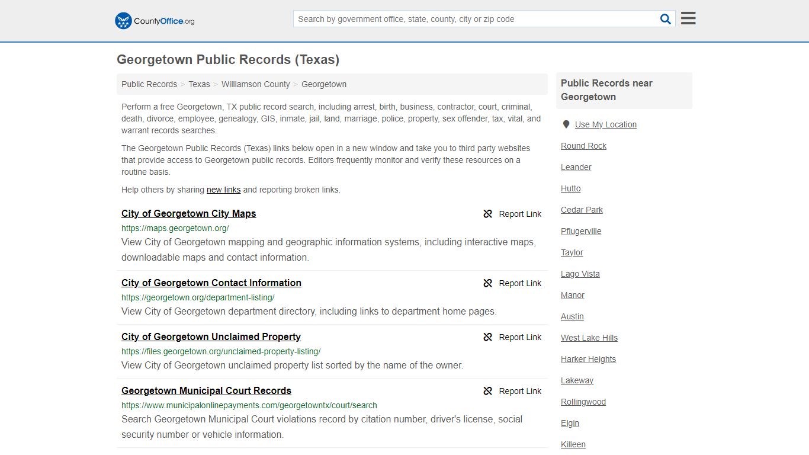Click broken-link icon for Unclaimed Property row

[488, 337]
